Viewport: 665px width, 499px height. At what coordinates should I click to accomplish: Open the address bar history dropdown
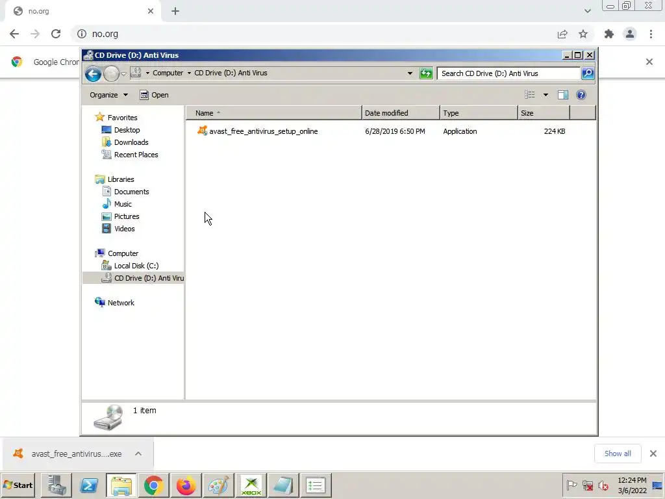click(410, 73)
